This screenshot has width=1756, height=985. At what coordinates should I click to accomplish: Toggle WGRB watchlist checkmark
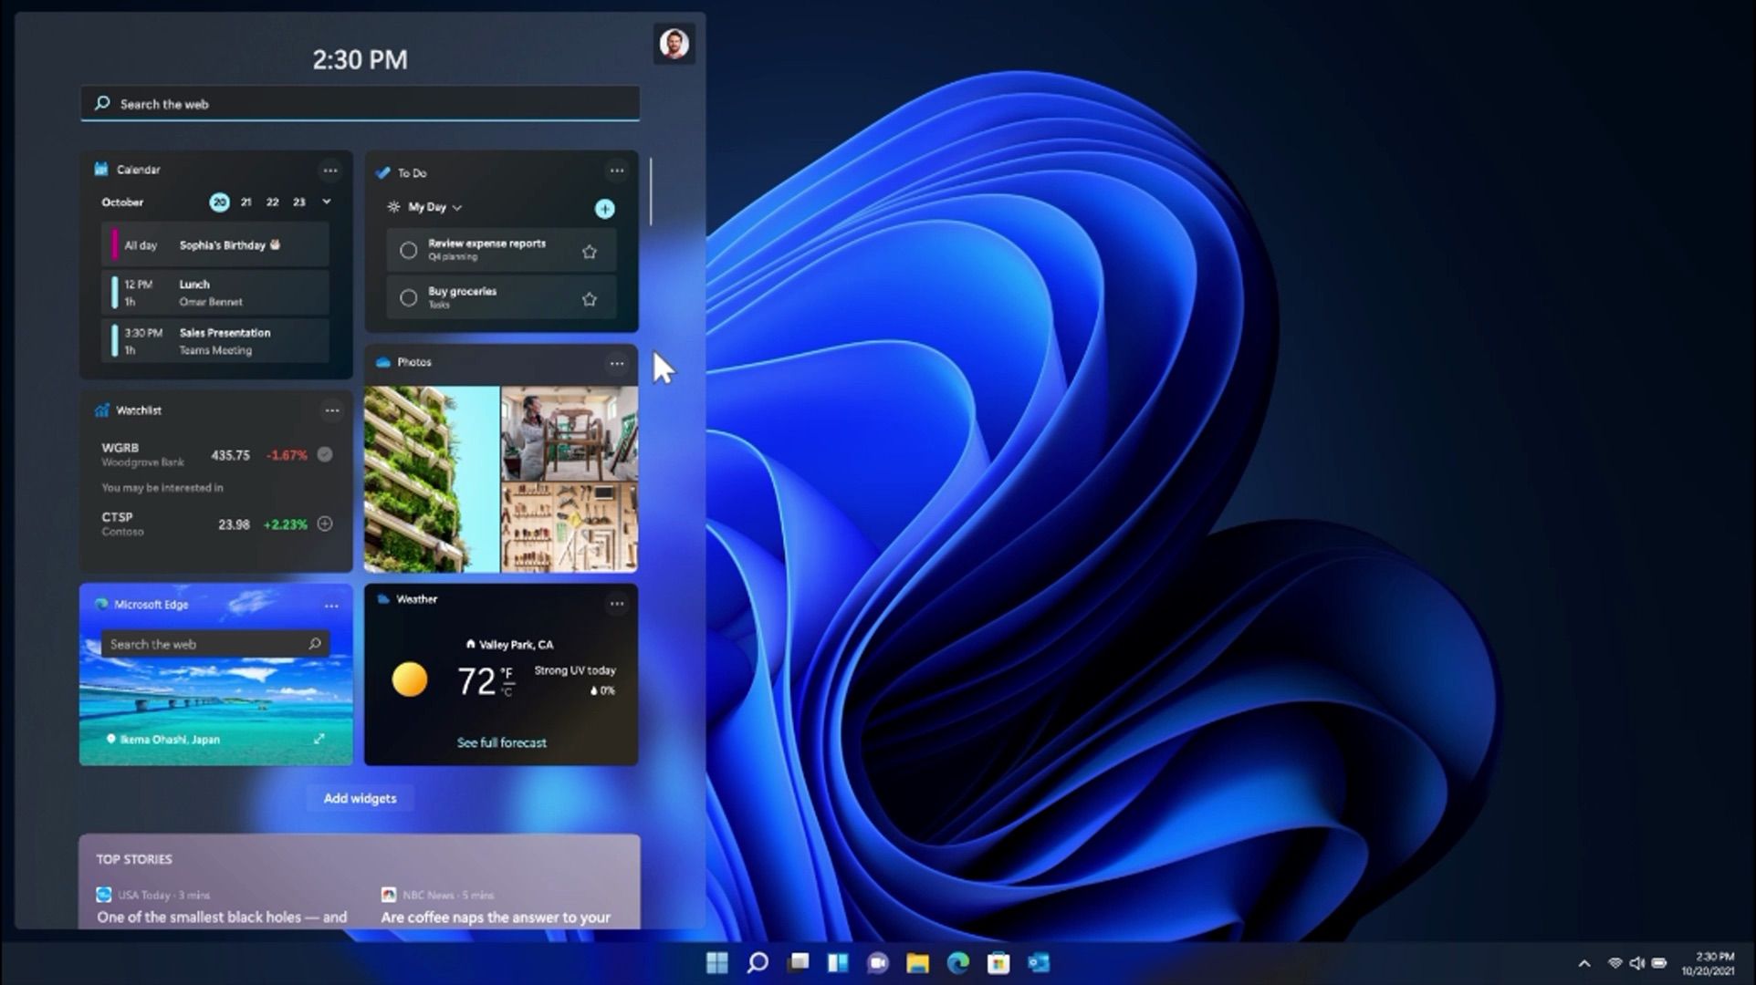pos(325,454)
